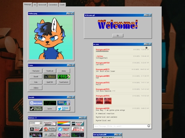Click the 2243 counter dropdown arrow
Viewport: 185px width, 138px height.
(x=40, y=123)
